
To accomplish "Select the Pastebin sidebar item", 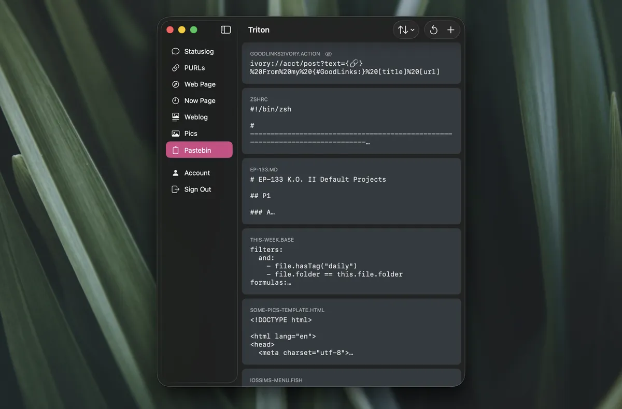I will click(199, 150).
